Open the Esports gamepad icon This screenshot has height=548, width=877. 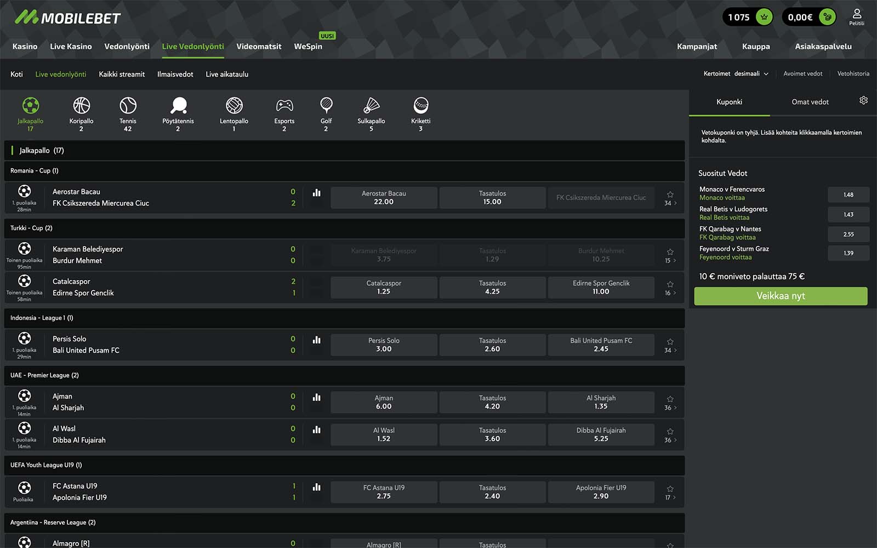(284, 105)
